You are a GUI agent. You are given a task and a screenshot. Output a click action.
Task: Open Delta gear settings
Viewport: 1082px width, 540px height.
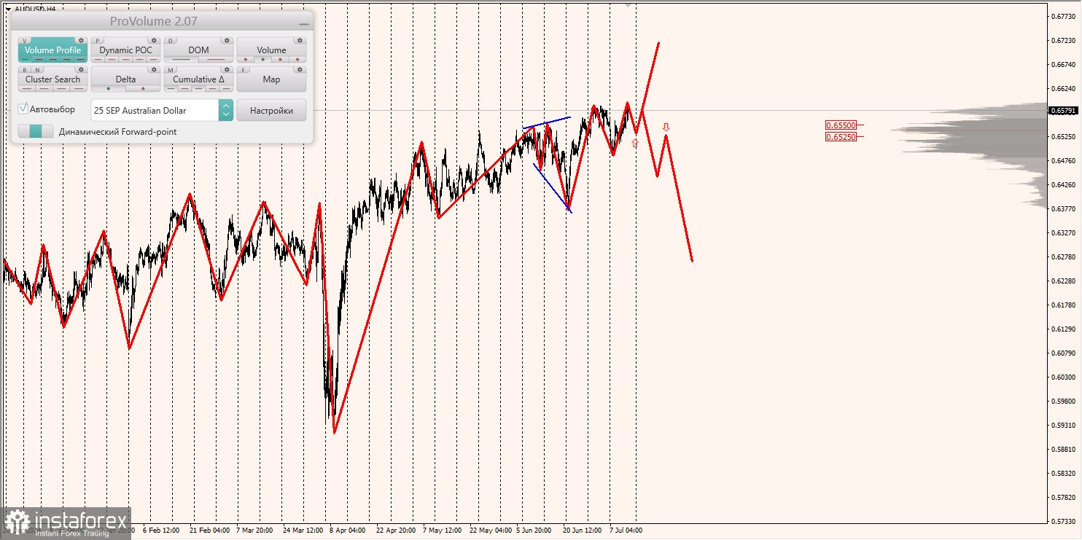(x=154, y=69)
